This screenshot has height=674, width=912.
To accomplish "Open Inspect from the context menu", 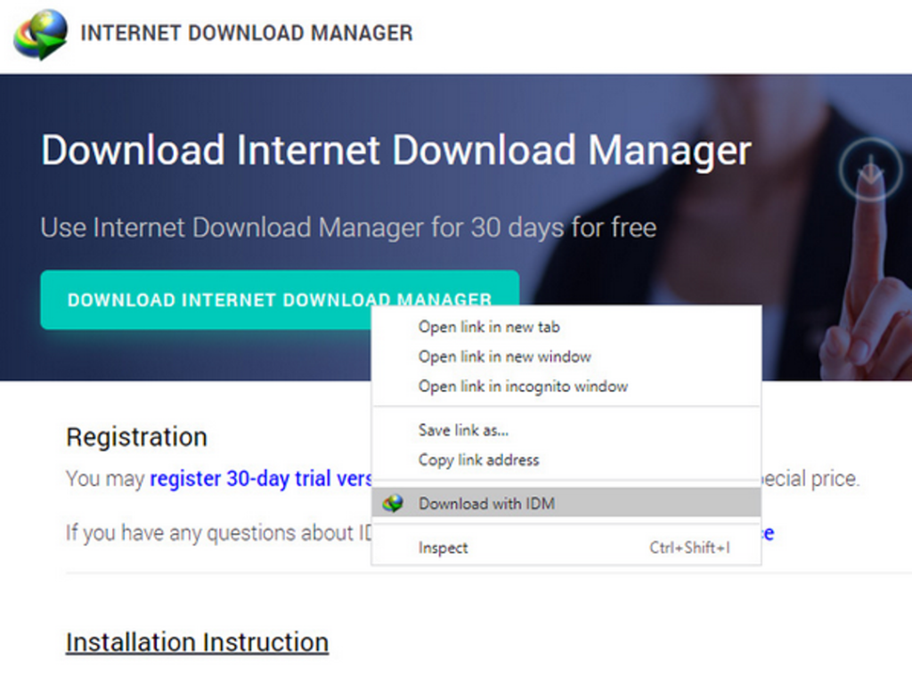I will [x=566, y=548].
